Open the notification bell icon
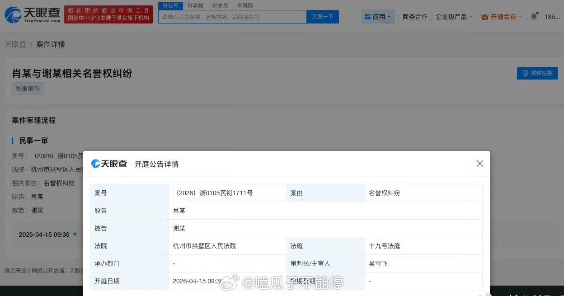Viewport: 564px width, 296px height. [534, 15]
